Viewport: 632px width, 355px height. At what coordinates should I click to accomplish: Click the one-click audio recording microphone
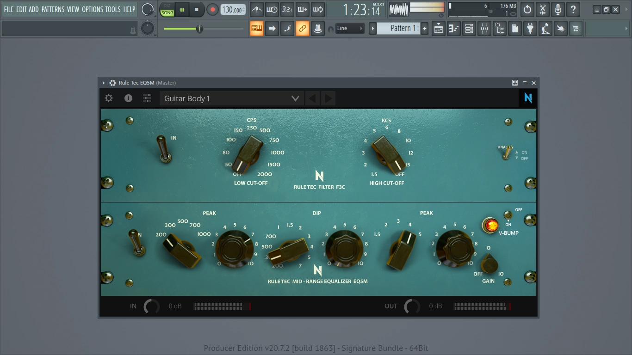point(558,9)
